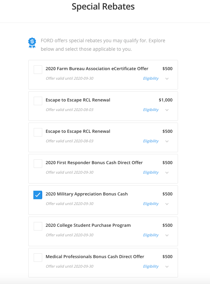Expand the Medical Professionals eligibility chevron

click(167, 267)
